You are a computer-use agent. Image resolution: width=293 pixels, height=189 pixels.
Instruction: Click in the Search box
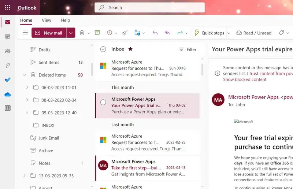coord(149,7)
